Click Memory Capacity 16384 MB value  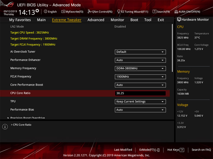click(183, 94)
